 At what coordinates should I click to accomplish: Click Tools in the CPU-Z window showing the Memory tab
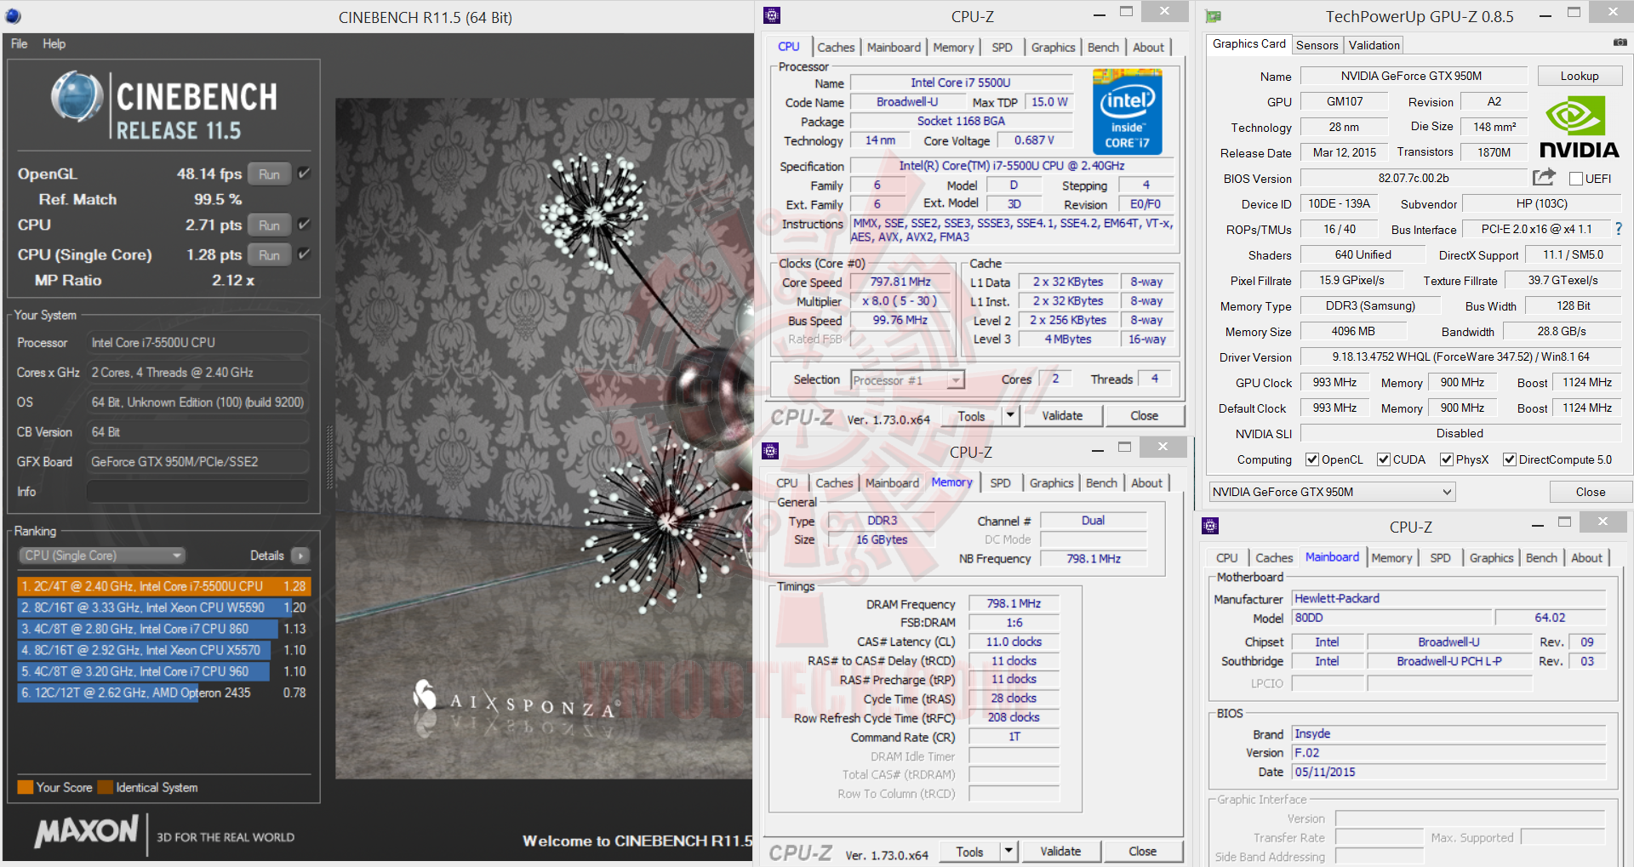click(x=969, y=851)
